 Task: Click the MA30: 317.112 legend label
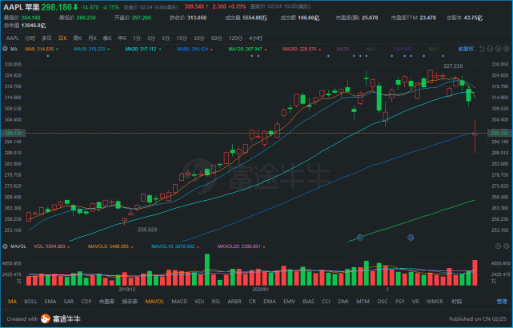coord(141,49)
